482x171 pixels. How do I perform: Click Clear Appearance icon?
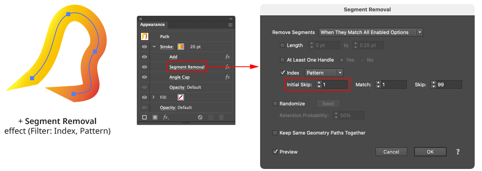point(200,117)
